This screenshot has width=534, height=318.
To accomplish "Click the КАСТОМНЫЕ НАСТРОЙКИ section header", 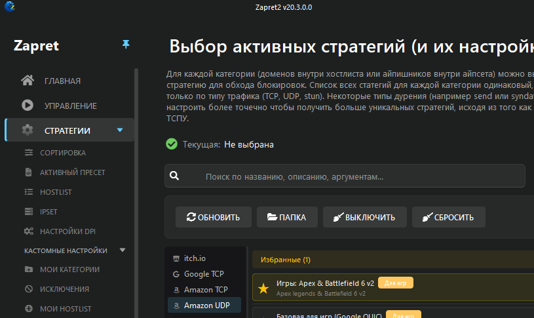I will pyautogui.click(x=66, y=250).
